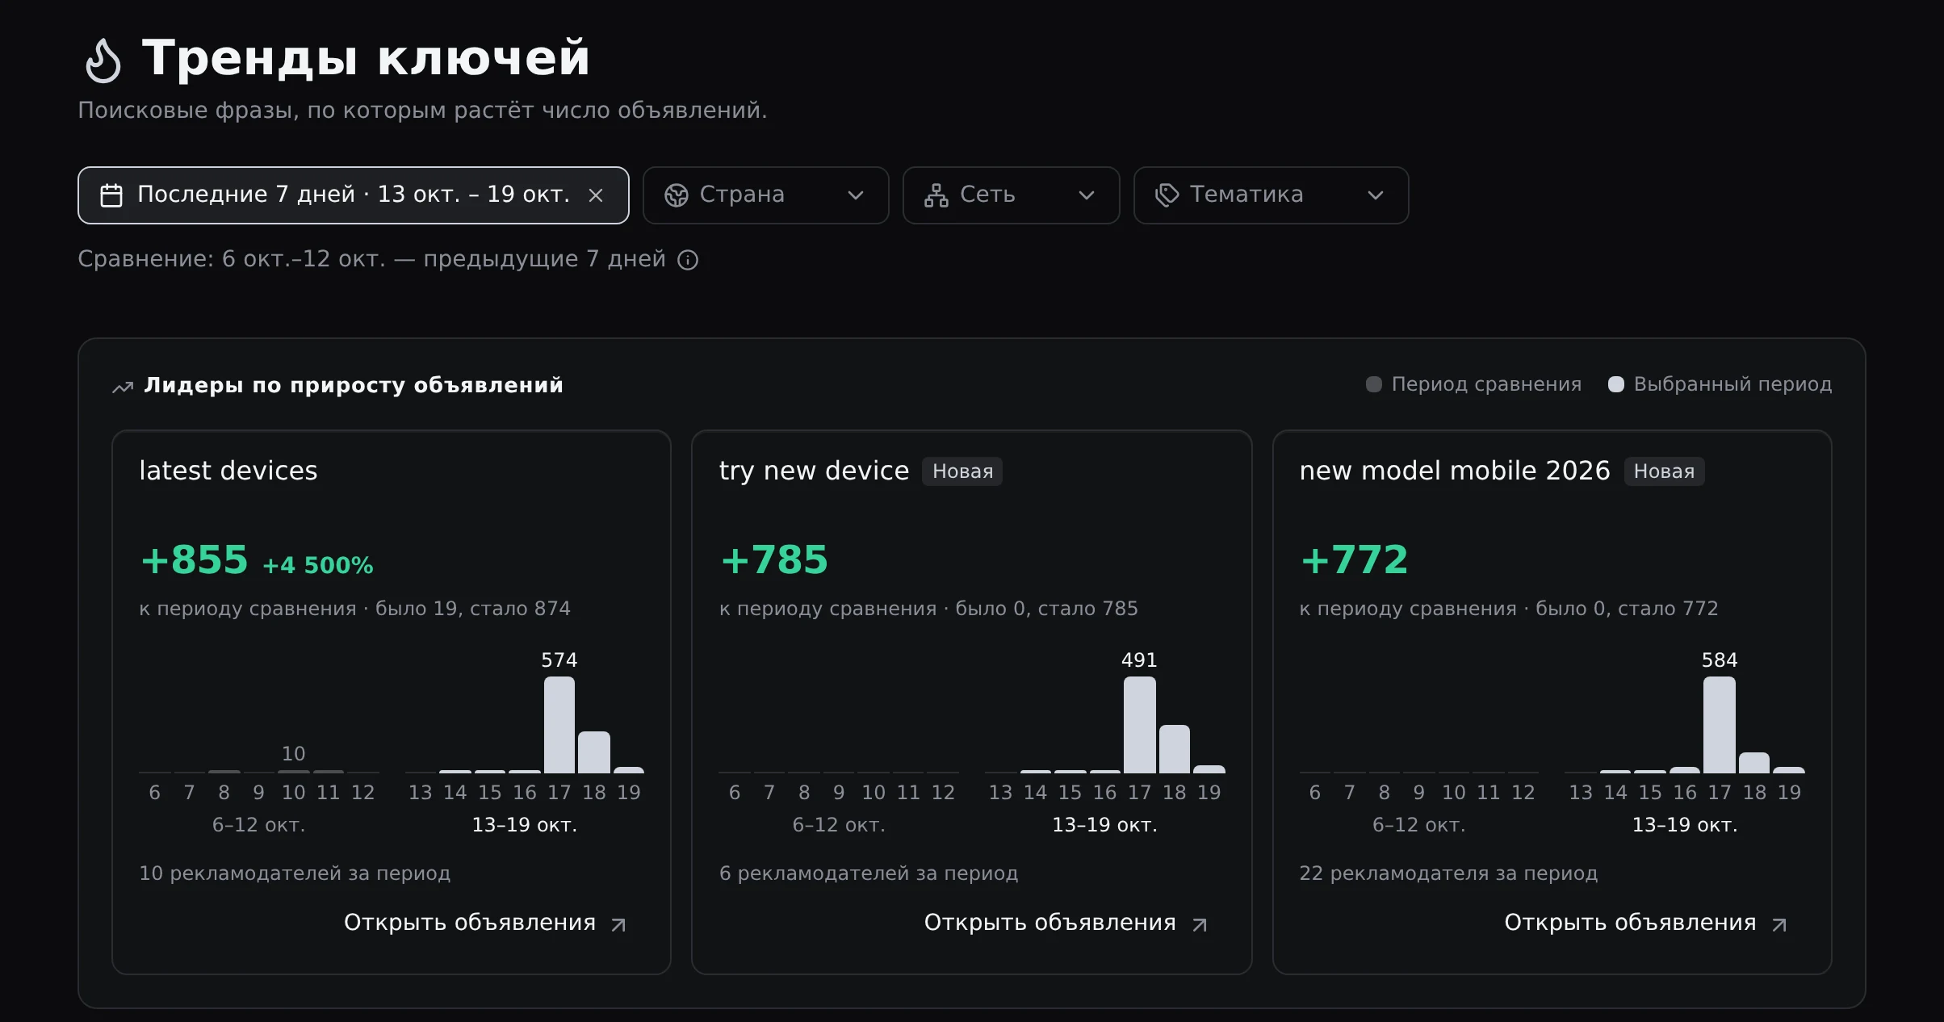The width and height of the screenshot is (1944, 1022).
Task: Click the flame icon beside 'Тренды ключей'
Action: pyautogui.click(x=103, y=61)
